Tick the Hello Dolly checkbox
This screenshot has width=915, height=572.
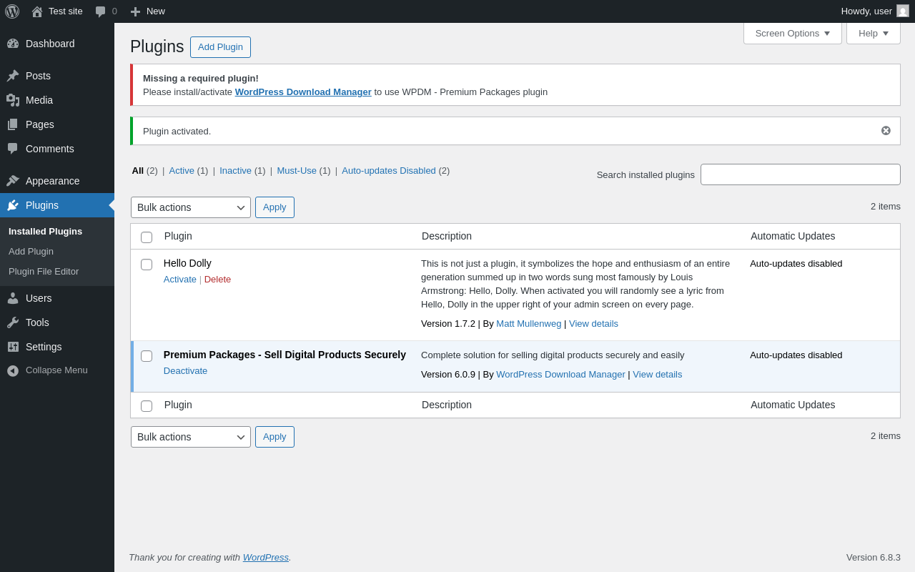147,265
